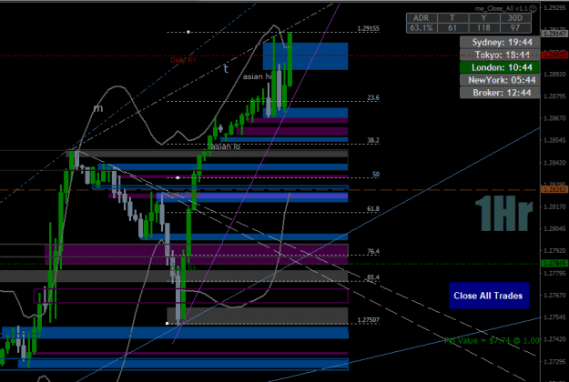This screenshot has height=382, width=569.
Task: Select the Tokyo: 18:44 session clock
Action: click(500, 55)
